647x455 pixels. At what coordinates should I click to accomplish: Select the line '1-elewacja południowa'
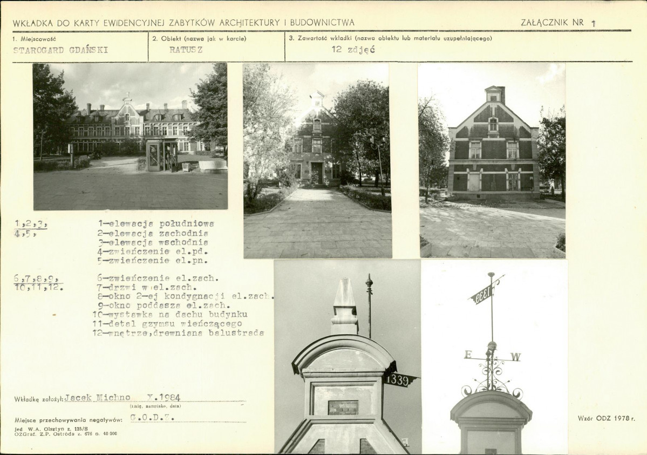coord(155,224)
